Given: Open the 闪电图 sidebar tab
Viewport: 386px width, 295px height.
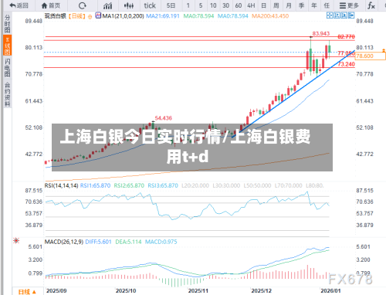Looking at the screenshot, I should coord(8,68).
